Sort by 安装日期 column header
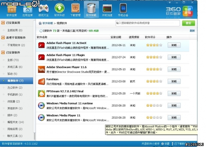The image size is (206, 147). 119,37
